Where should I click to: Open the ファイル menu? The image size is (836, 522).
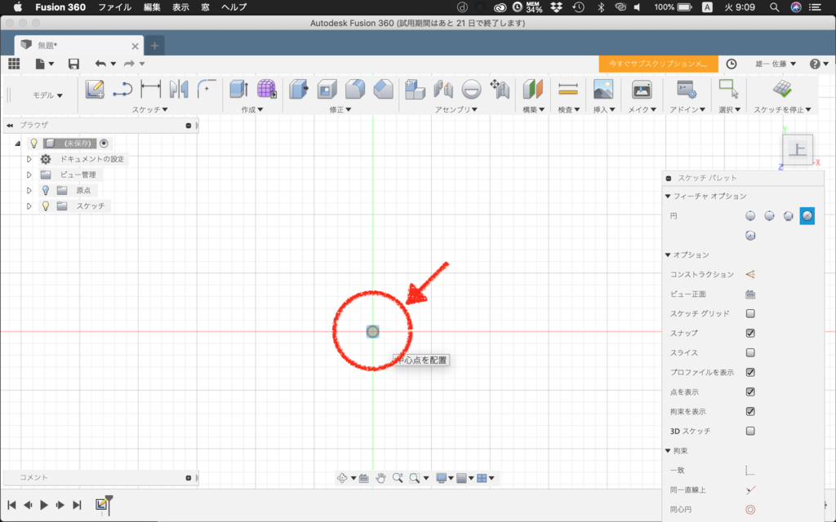[114, 7]
